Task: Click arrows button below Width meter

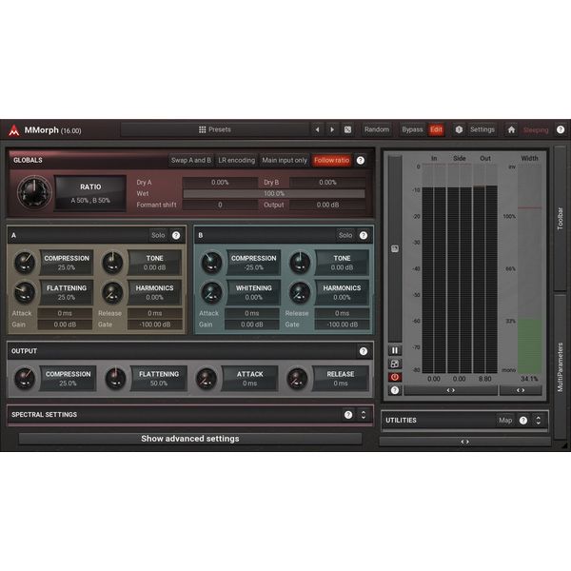Action: click(x=521, y=390)
